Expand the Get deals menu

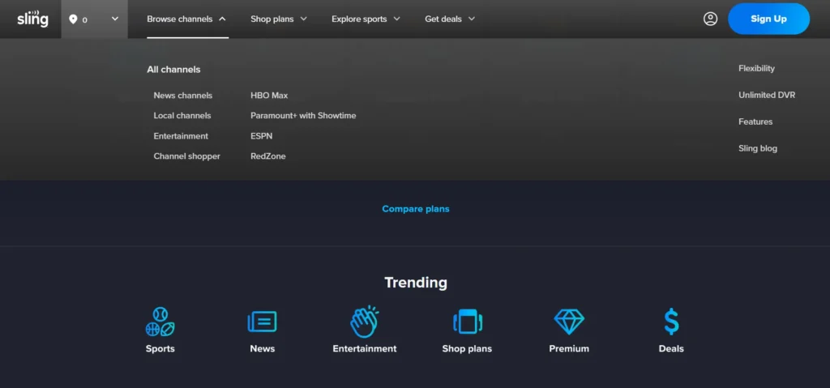point(450,19)
